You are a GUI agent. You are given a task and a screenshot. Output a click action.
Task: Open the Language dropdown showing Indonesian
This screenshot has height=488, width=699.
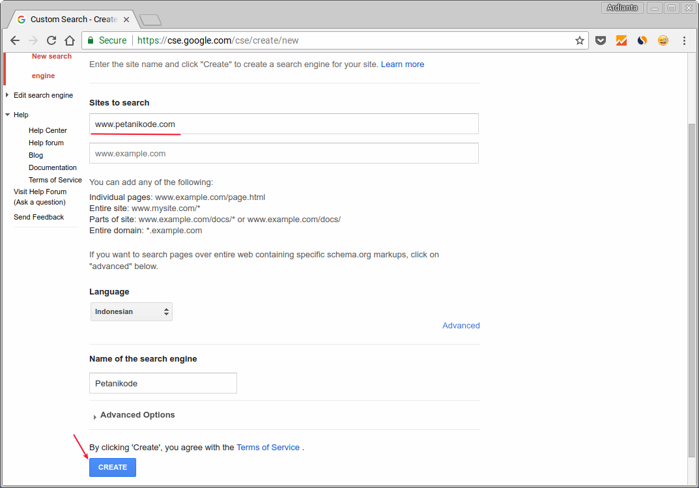point(131,311)
